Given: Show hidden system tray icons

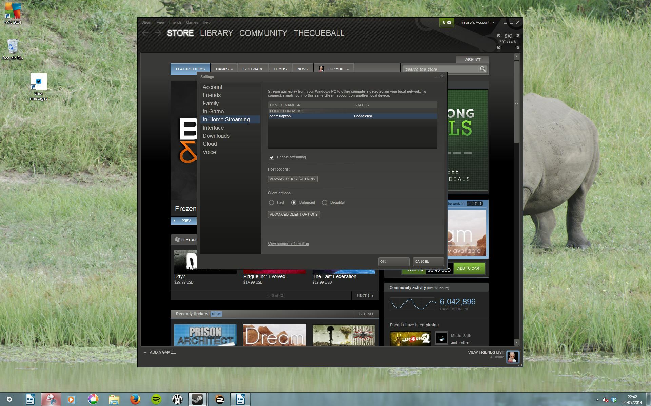Looking at the screenshot, I should pyautogui.click(x=597, y=400).
